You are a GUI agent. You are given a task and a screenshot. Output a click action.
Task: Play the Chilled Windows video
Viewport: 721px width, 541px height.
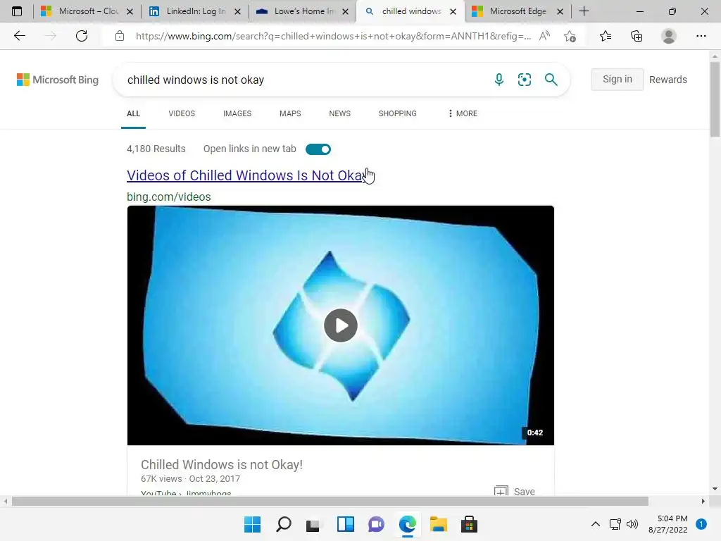click(x=340, y=325)
